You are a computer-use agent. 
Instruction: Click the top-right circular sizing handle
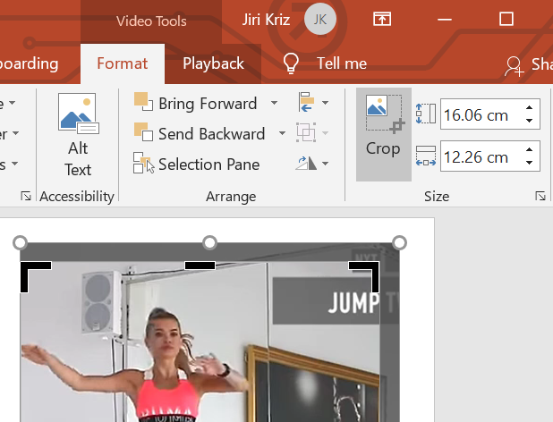click(399, 242)
